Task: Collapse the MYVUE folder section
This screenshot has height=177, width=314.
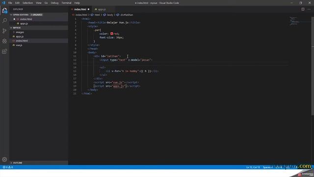Action: click(x=11, y=28)
